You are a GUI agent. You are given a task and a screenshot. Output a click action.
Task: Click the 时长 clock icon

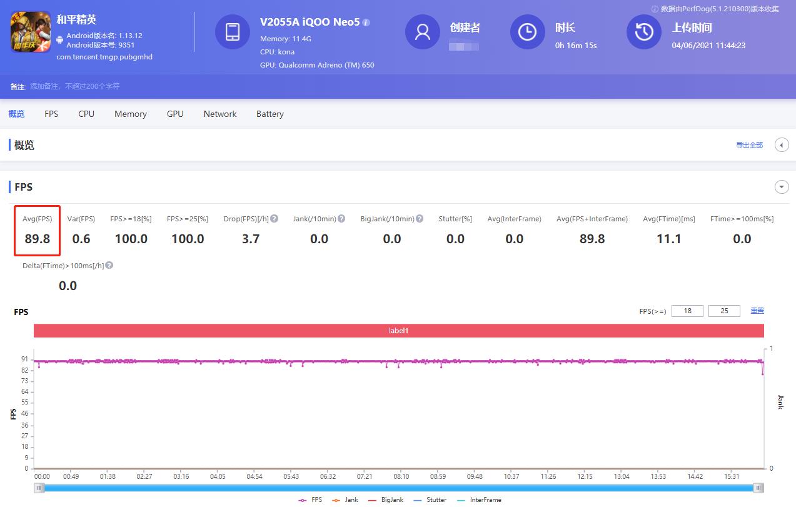tap(527, 31)
